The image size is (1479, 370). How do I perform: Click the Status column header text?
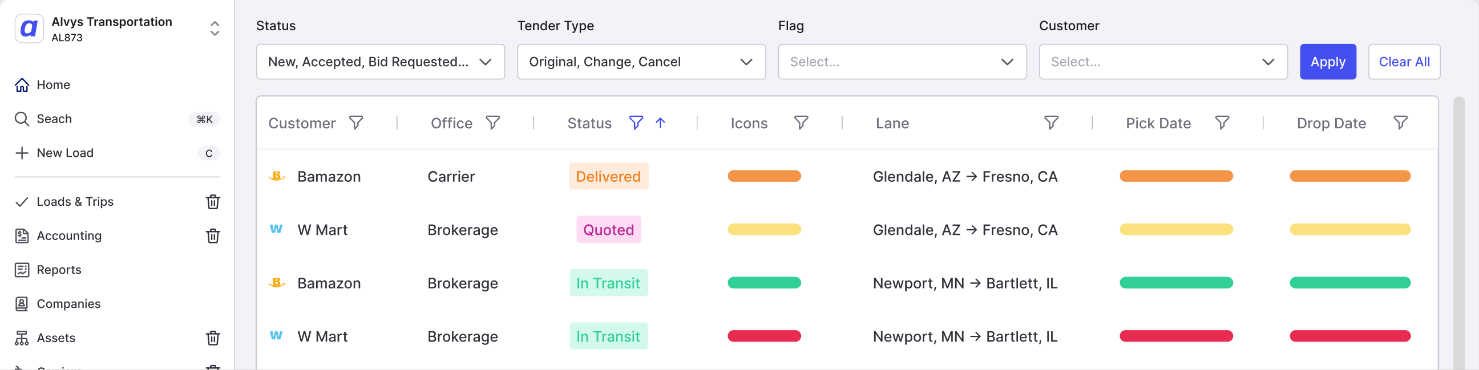tap(589, 123)
